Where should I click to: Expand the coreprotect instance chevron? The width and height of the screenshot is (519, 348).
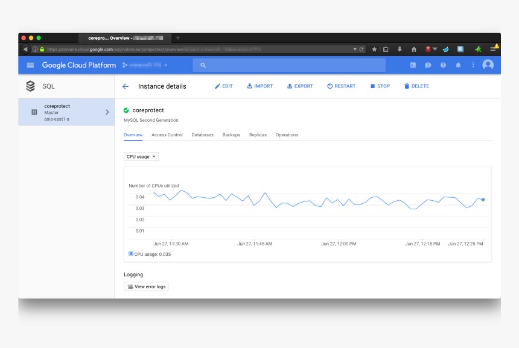107,112
